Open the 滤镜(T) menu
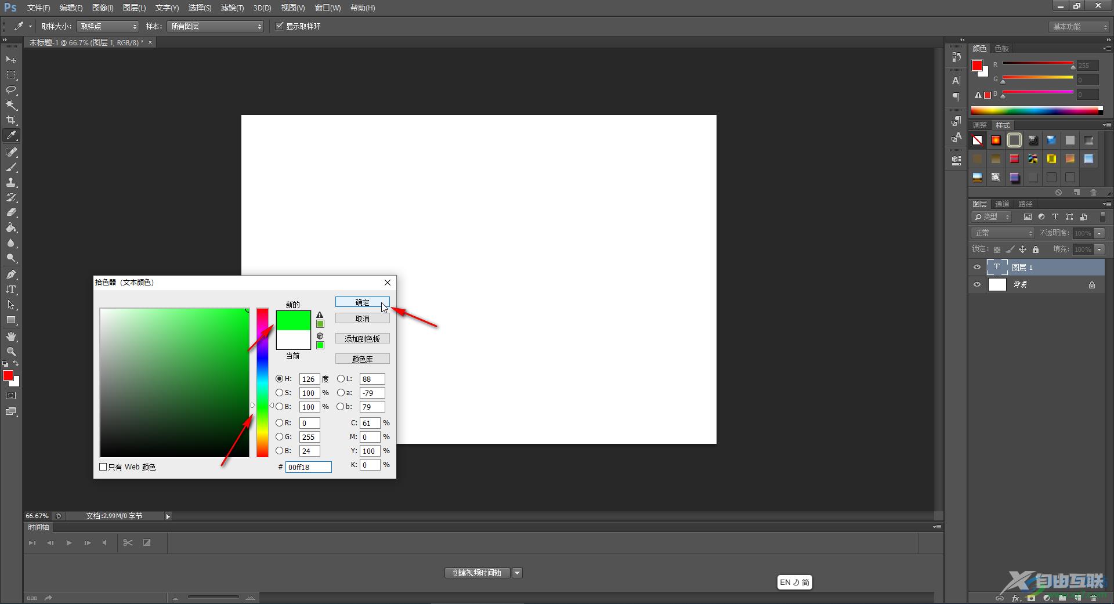 pos(232,8)
